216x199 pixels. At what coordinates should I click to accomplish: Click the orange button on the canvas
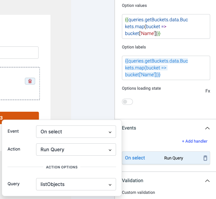pyautogui.click(x=21, y=116)
